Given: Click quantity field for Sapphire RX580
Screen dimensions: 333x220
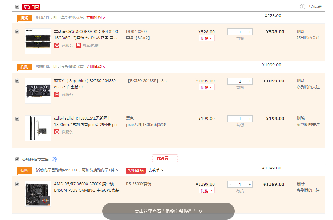Looking at the screenshot, I should click(240, 81).
